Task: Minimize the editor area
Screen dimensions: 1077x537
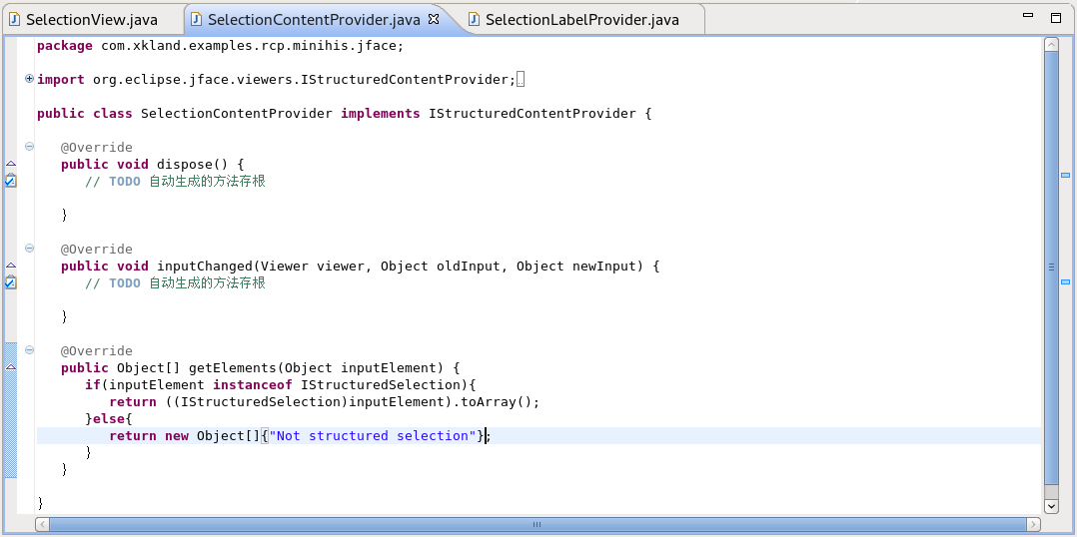Action: tap(1027, 16)
